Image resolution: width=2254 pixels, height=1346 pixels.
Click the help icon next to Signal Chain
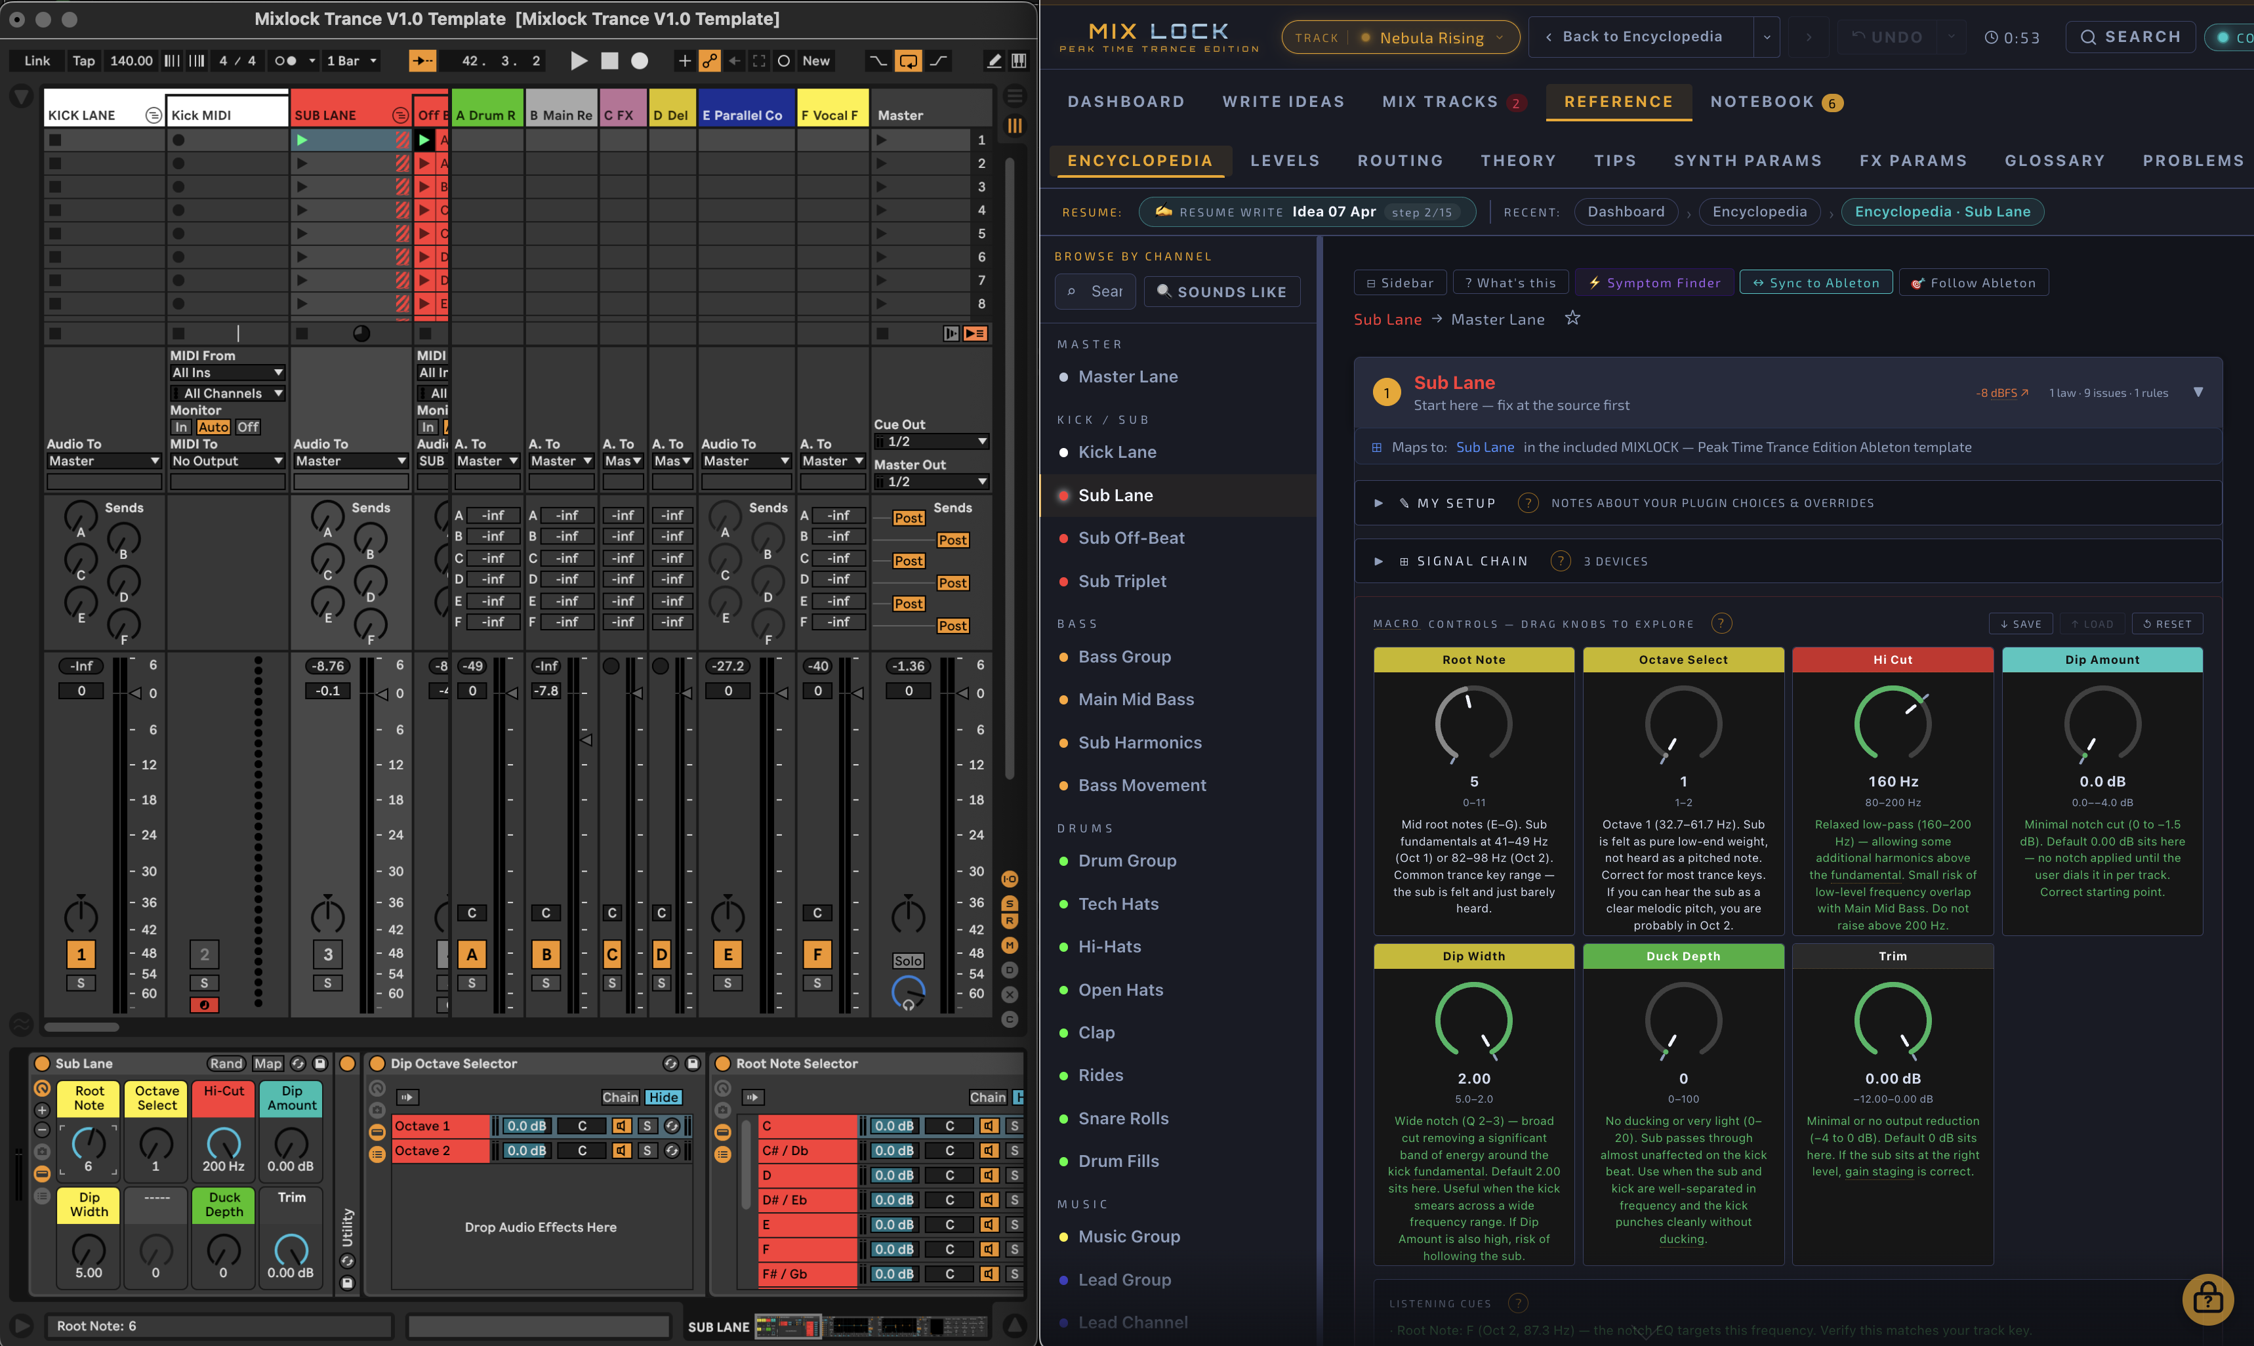click(x=1560, y=561)
